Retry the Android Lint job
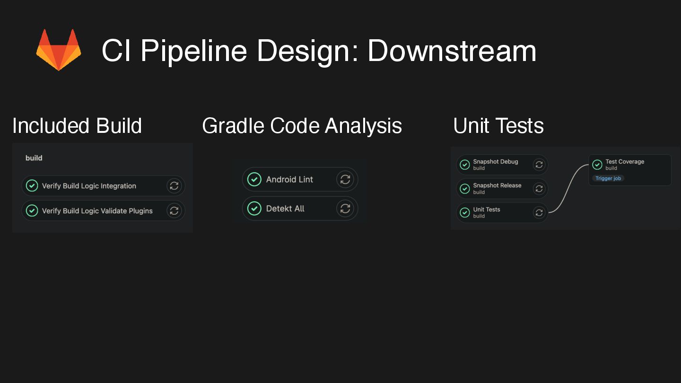Image resolution: width=681 pixels, height=383 pixels. pyautogui.click(x=345, y=179)
